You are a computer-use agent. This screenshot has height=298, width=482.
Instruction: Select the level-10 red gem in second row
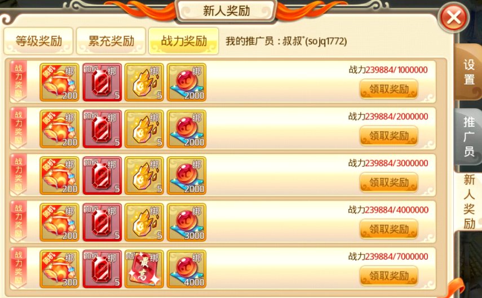102,129
